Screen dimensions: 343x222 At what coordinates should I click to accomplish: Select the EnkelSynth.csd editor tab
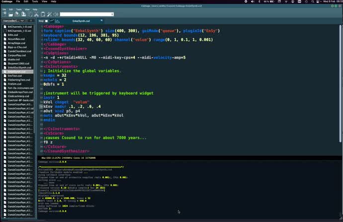pos(81,21)
